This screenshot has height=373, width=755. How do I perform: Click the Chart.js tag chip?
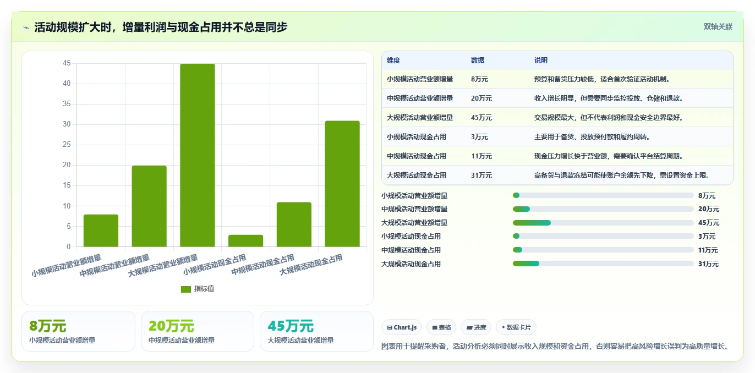point(402,327)
